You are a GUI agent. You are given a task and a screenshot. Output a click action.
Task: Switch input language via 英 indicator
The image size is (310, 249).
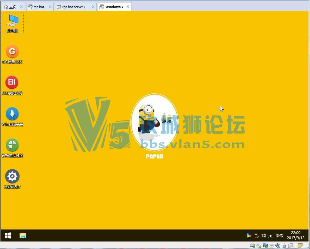click(270, 235)
